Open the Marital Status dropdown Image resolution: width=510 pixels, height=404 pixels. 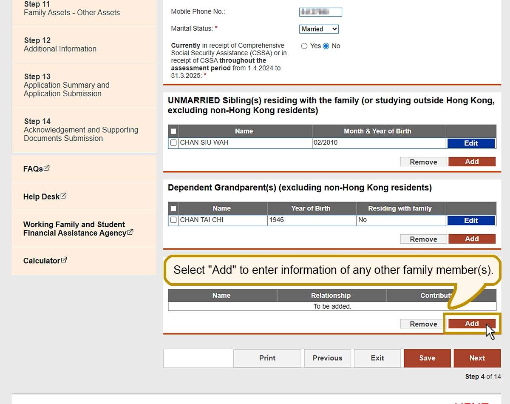[319, 29]
